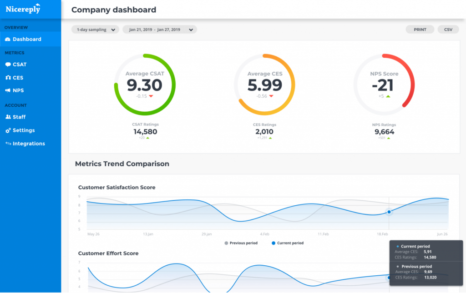466x293 pixels.
Task: Toggle the Previous period legend item
Action: 241,243
